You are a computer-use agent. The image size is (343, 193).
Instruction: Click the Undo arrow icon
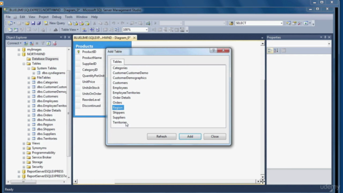coord(113,23)
